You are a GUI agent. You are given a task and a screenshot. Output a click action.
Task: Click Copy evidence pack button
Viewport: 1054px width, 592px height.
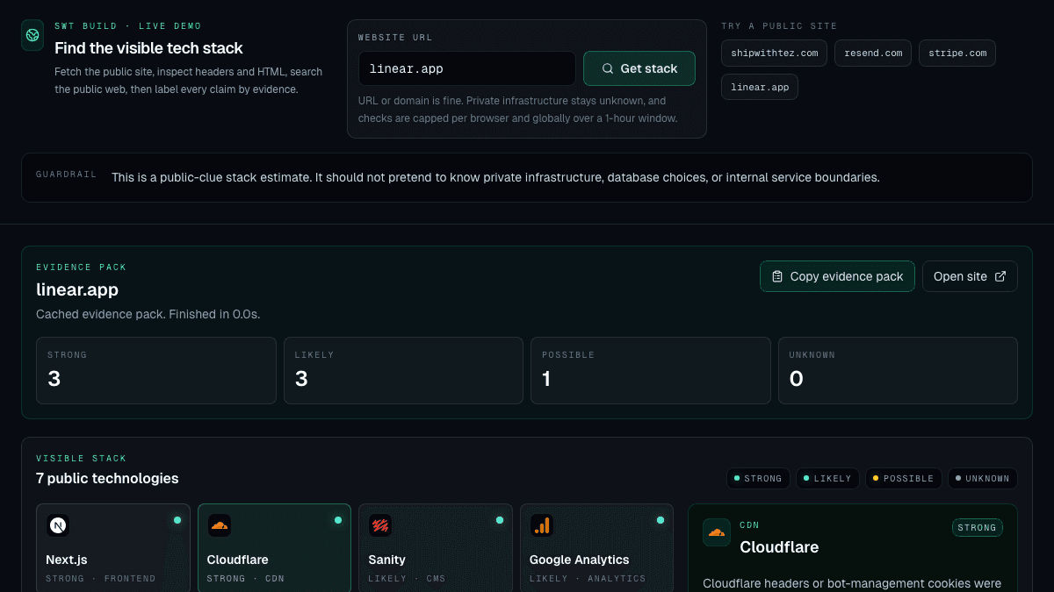pos(837,276)
